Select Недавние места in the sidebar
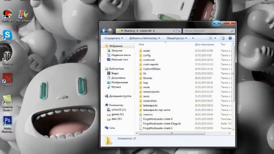274x154 pixels. 121,55
